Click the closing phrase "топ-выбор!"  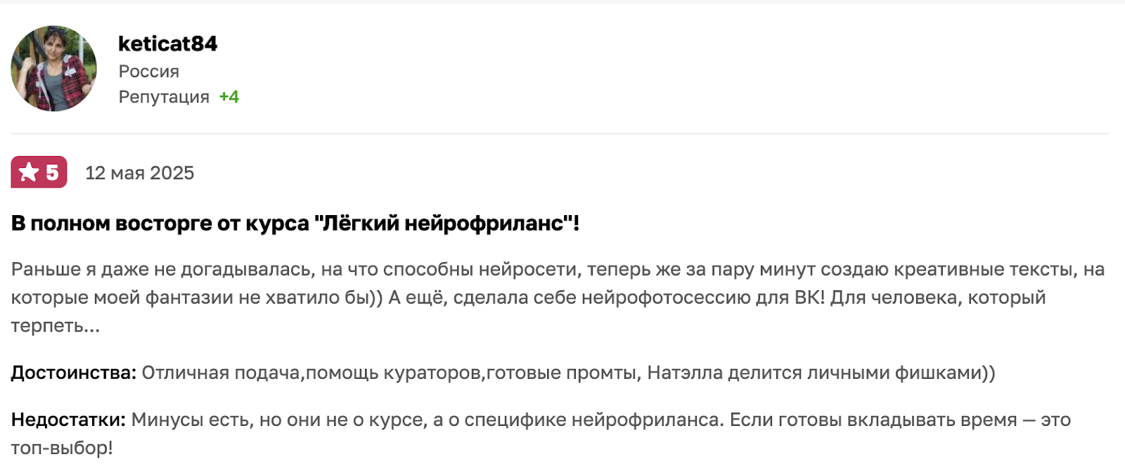tap(62, 448)
